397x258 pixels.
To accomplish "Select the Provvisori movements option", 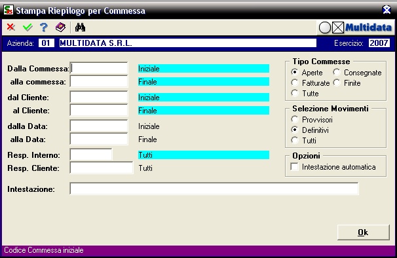I will [295, 119].
